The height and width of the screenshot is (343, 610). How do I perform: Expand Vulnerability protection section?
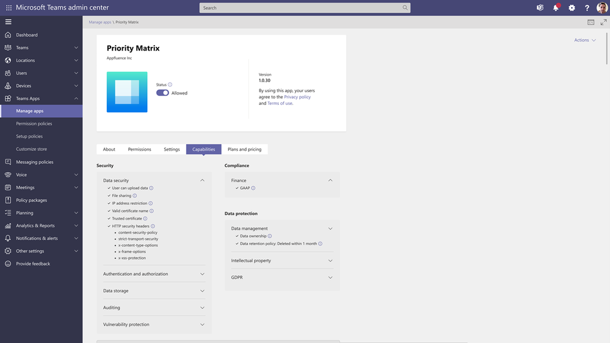(202, 324)
